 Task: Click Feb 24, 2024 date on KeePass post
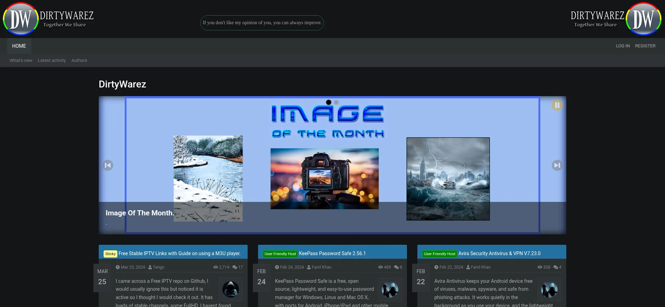[x=292, y=267]
